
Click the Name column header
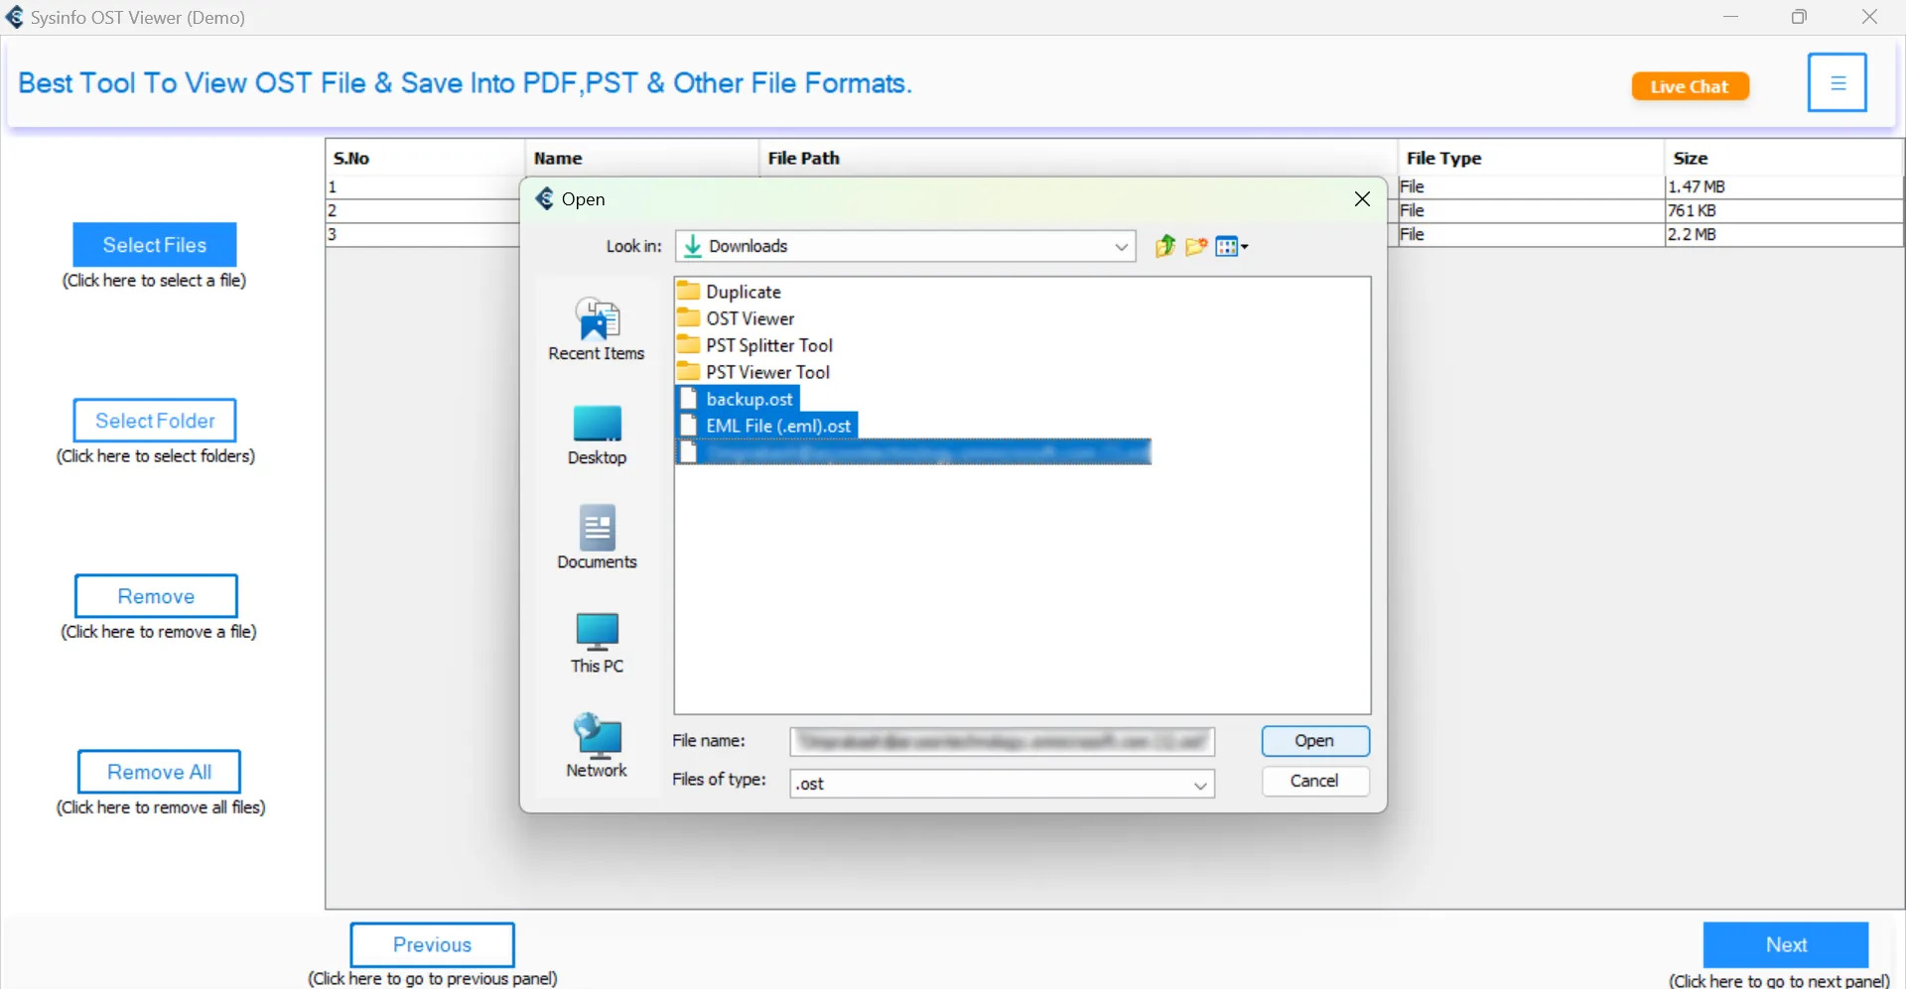click(x=641, y=158)
